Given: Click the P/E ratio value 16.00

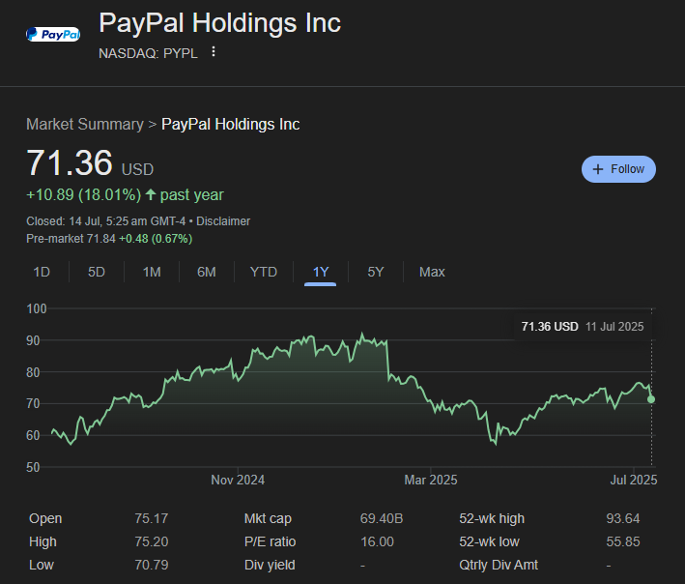Looking at the screenshot, I should pyautogui.click(x=377, y=541).
